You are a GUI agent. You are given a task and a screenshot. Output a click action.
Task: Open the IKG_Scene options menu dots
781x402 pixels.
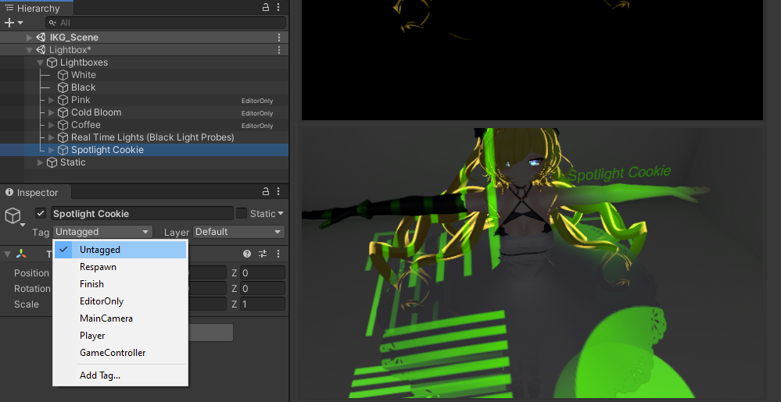coord(279,37)
